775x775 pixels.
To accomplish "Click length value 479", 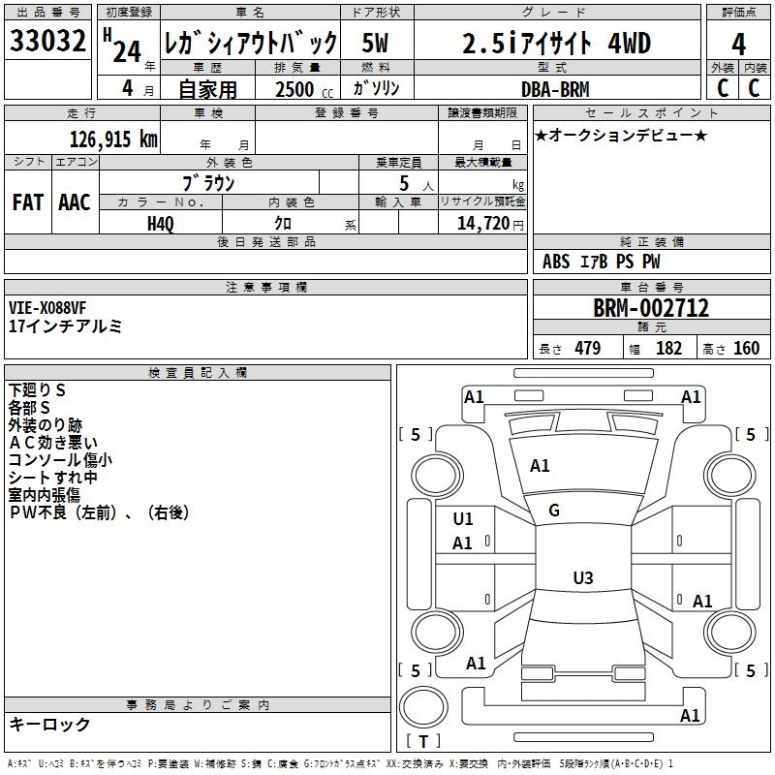I will (588, 349).
